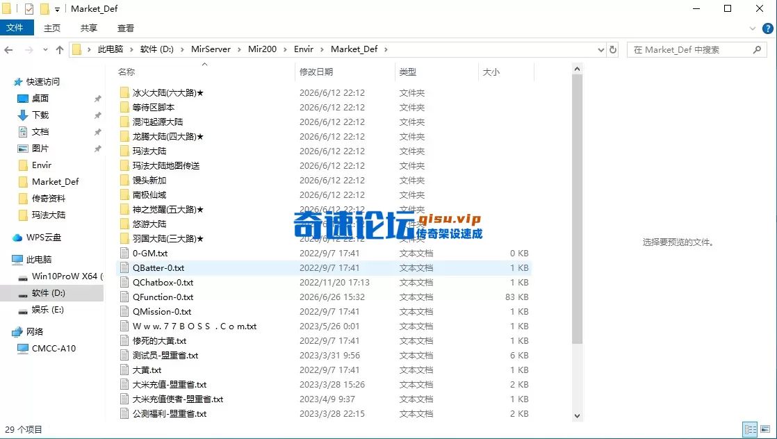Switch to the 主页 ribbon tab

[52, 28]
